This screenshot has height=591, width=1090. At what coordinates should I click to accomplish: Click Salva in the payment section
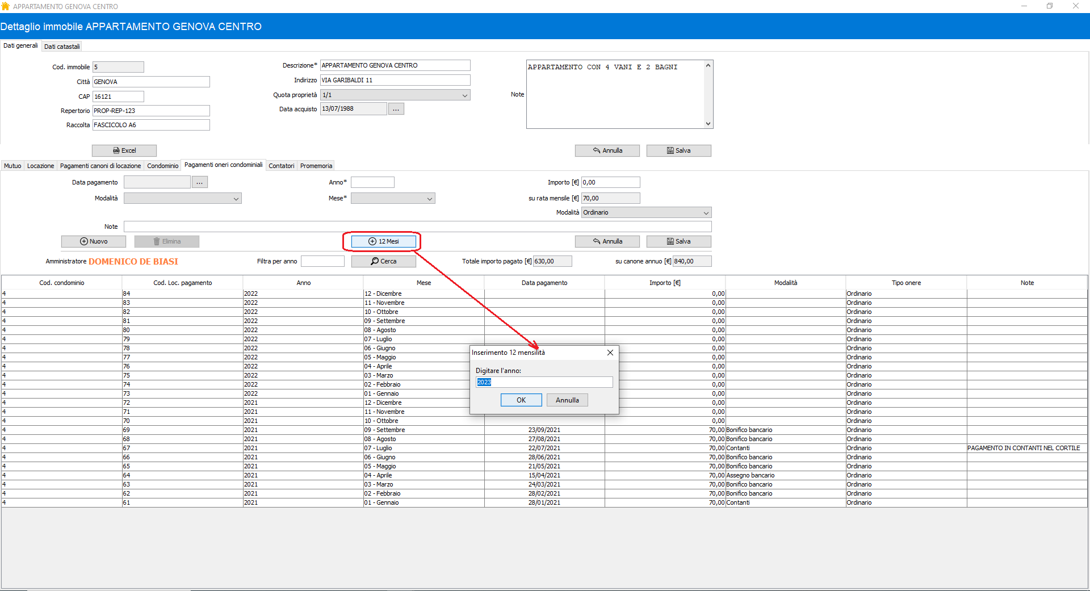[x=678, y=241]
